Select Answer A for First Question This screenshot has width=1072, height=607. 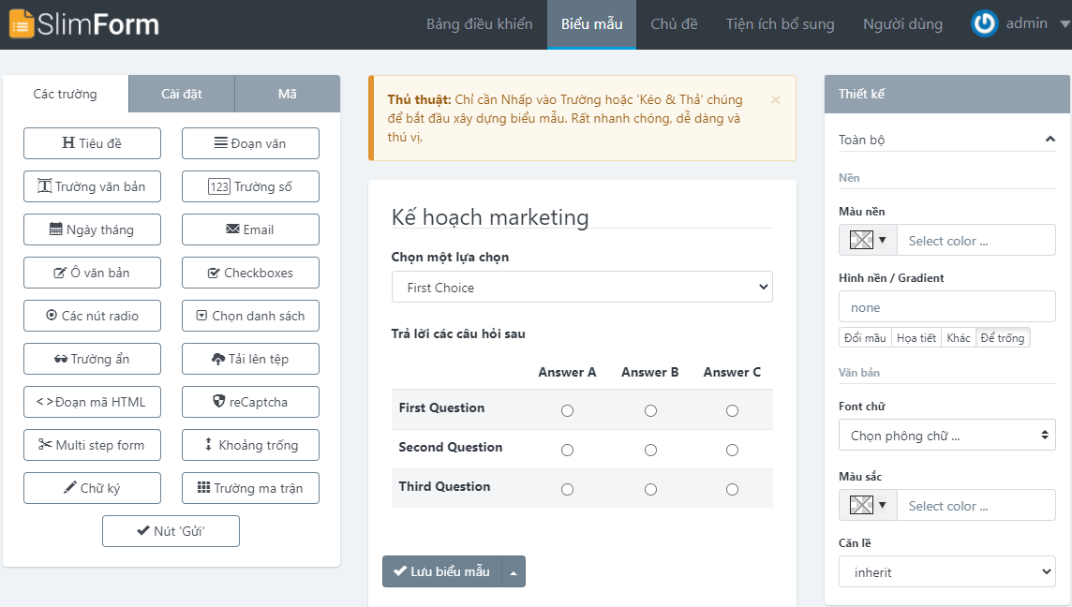[568, 411]
